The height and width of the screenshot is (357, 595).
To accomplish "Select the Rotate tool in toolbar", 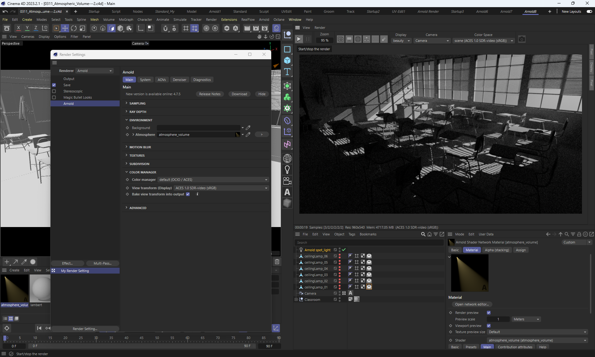I will tap(74, 28).
